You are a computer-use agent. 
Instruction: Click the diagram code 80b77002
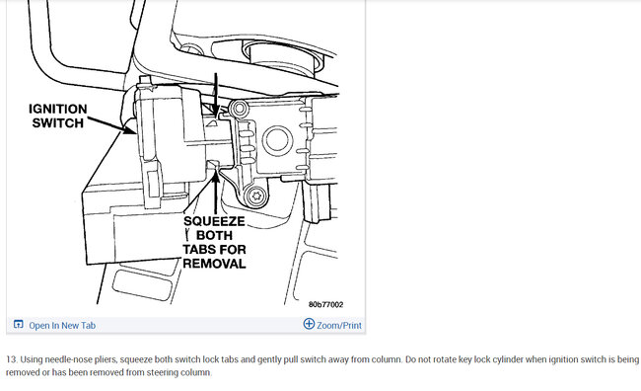point(325,305)
